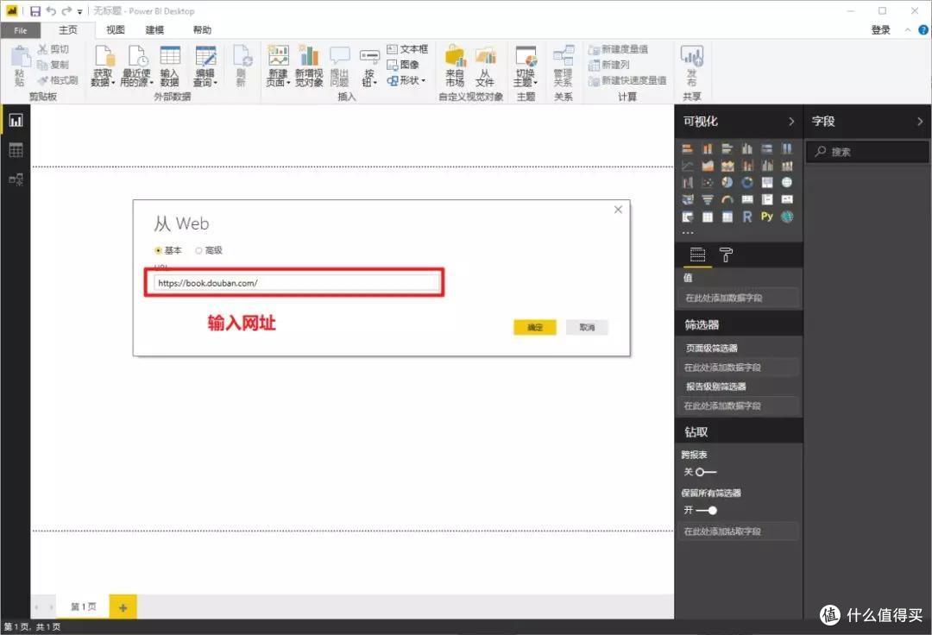This screenshot has height=635, width=932.
Task: Toggle the 跨报表 drillthrough switch
Action: (x=705, y=472)
